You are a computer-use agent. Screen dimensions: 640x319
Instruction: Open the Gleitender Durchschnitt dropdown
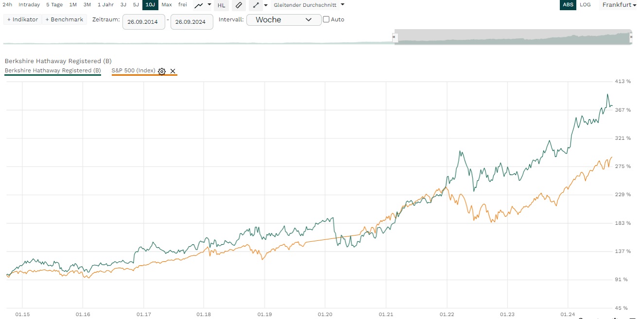(309, 5)
